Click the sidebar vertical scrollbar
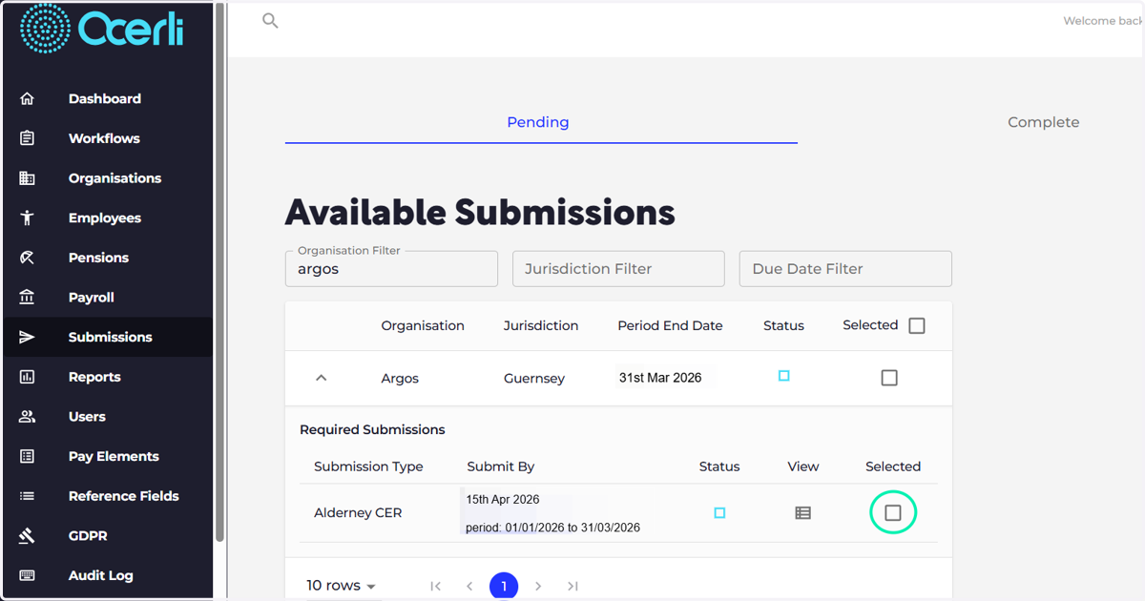The height and width of the screenshot is (601, 1145). click(220, 272)
